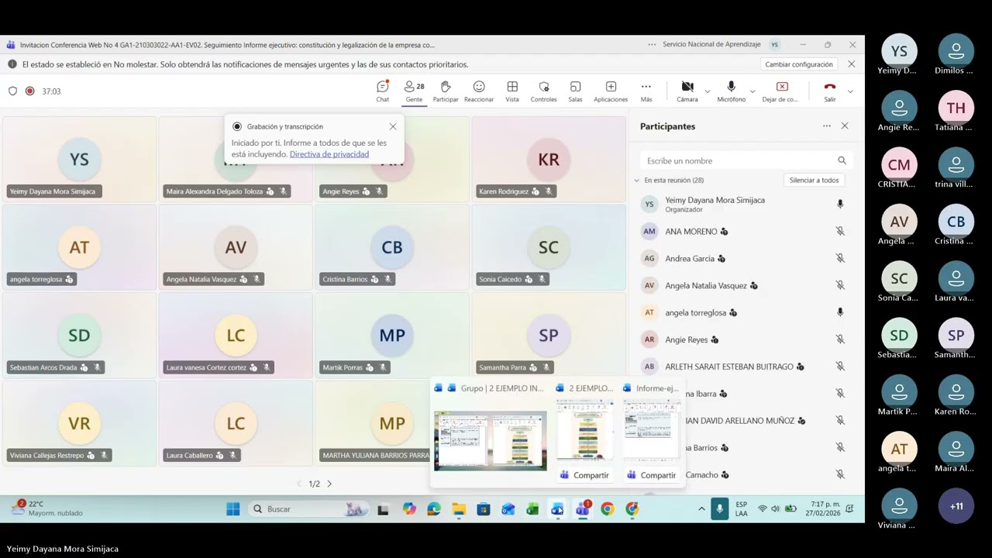Open the Chat panel
The height and width of the screenshot is (558, 992).
382,91
